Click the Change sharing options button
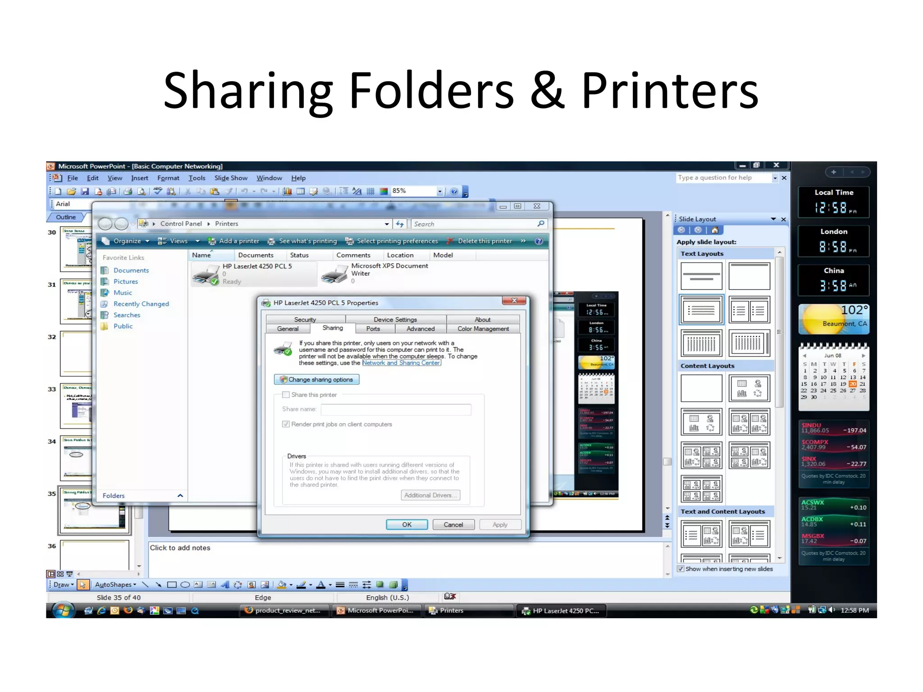Image resolution: width=923 pixels, height=692 pixels. pyautogui.click(x=316, y=379)
